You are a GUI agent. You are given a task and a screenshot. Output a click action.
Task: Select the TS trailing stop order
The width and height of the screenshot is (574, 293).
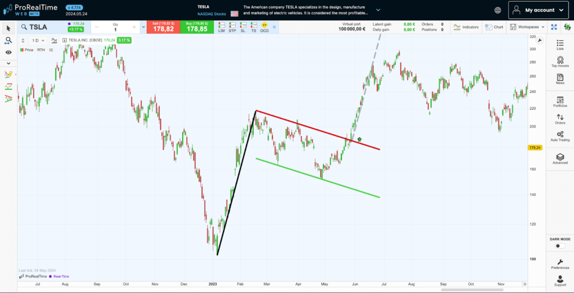[x=254, y=27]
